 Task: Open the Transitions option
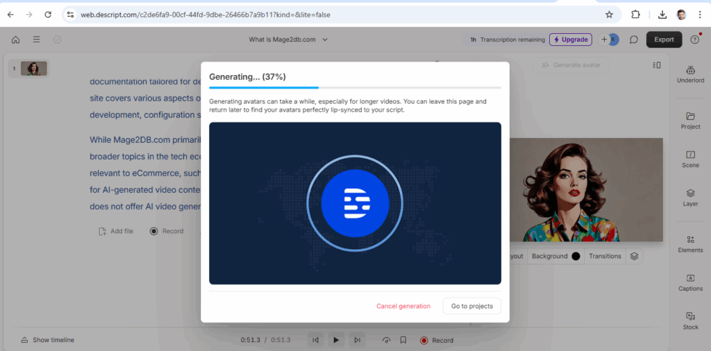(605, 257)
